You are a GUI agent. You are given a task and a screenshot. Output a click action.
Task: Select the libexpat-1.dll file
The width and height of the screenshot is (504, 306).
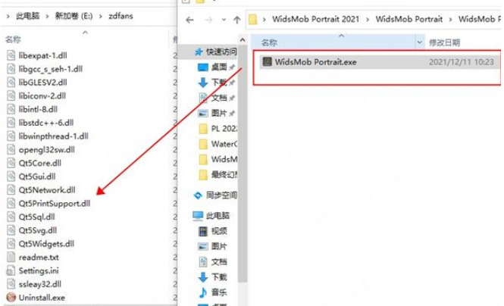pos(42,55)
